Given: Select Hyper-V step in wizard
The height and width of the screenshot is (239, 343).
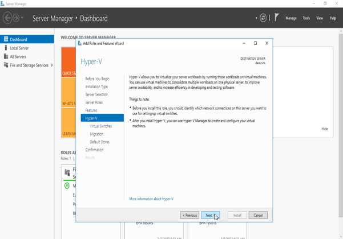Looking at the screenshot, I should [x=102, y=118].
